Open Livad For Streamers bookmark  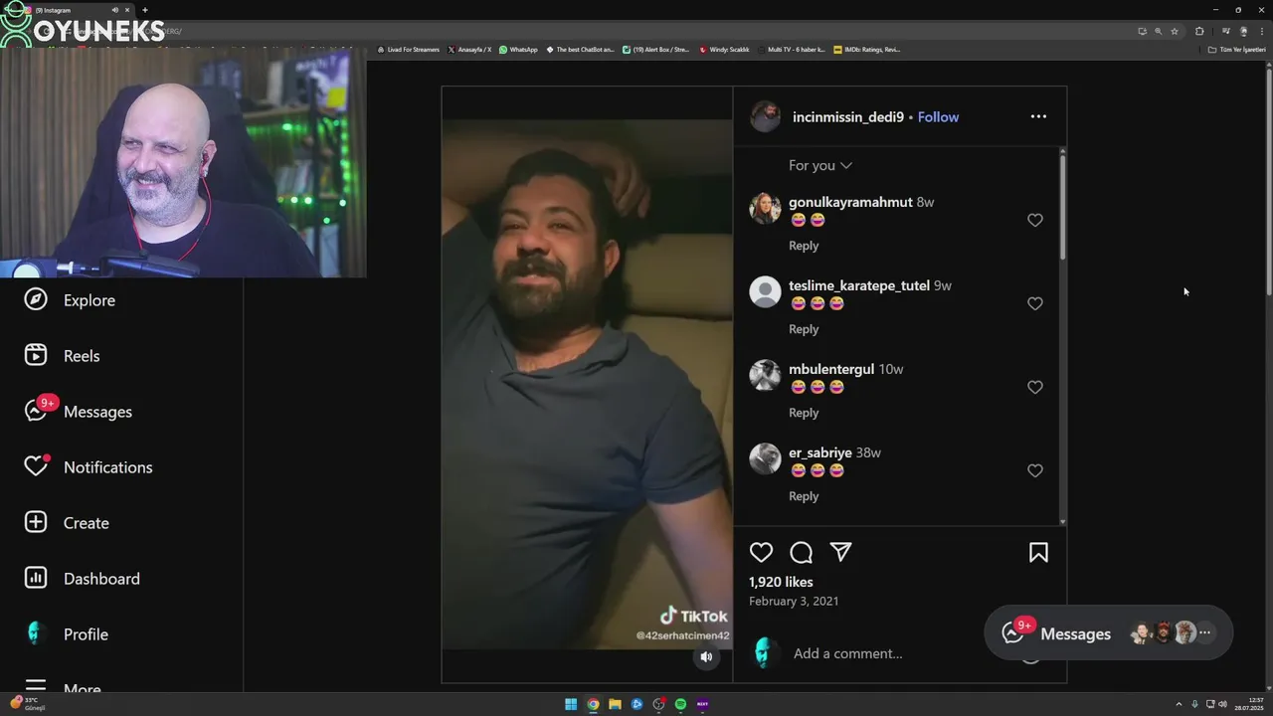tap(408, 50)
